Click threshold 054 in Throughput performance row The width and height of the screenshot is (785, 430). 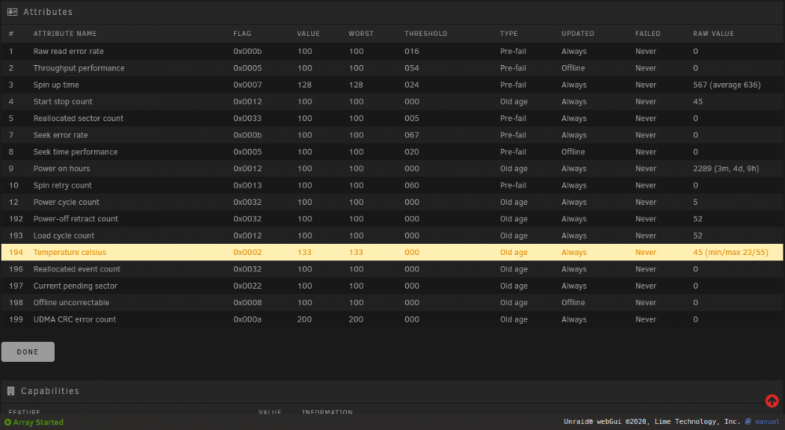(411, 68)
